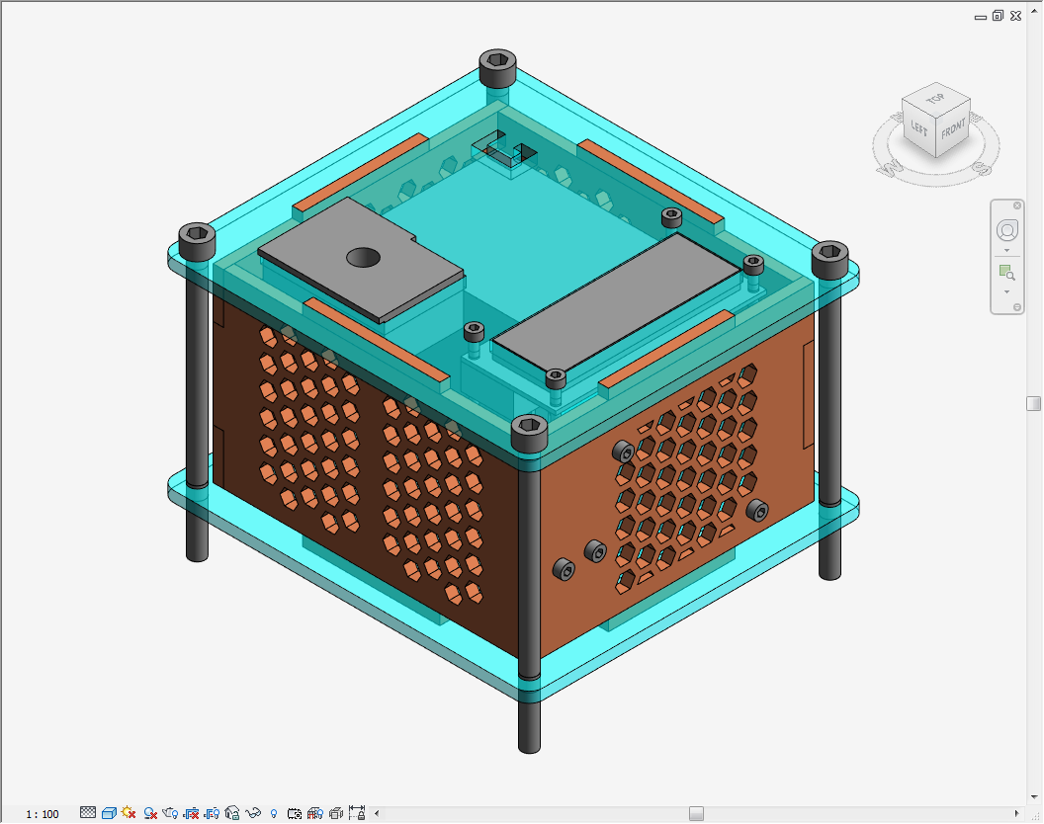Restore down the 3D view window

[998, 15]
